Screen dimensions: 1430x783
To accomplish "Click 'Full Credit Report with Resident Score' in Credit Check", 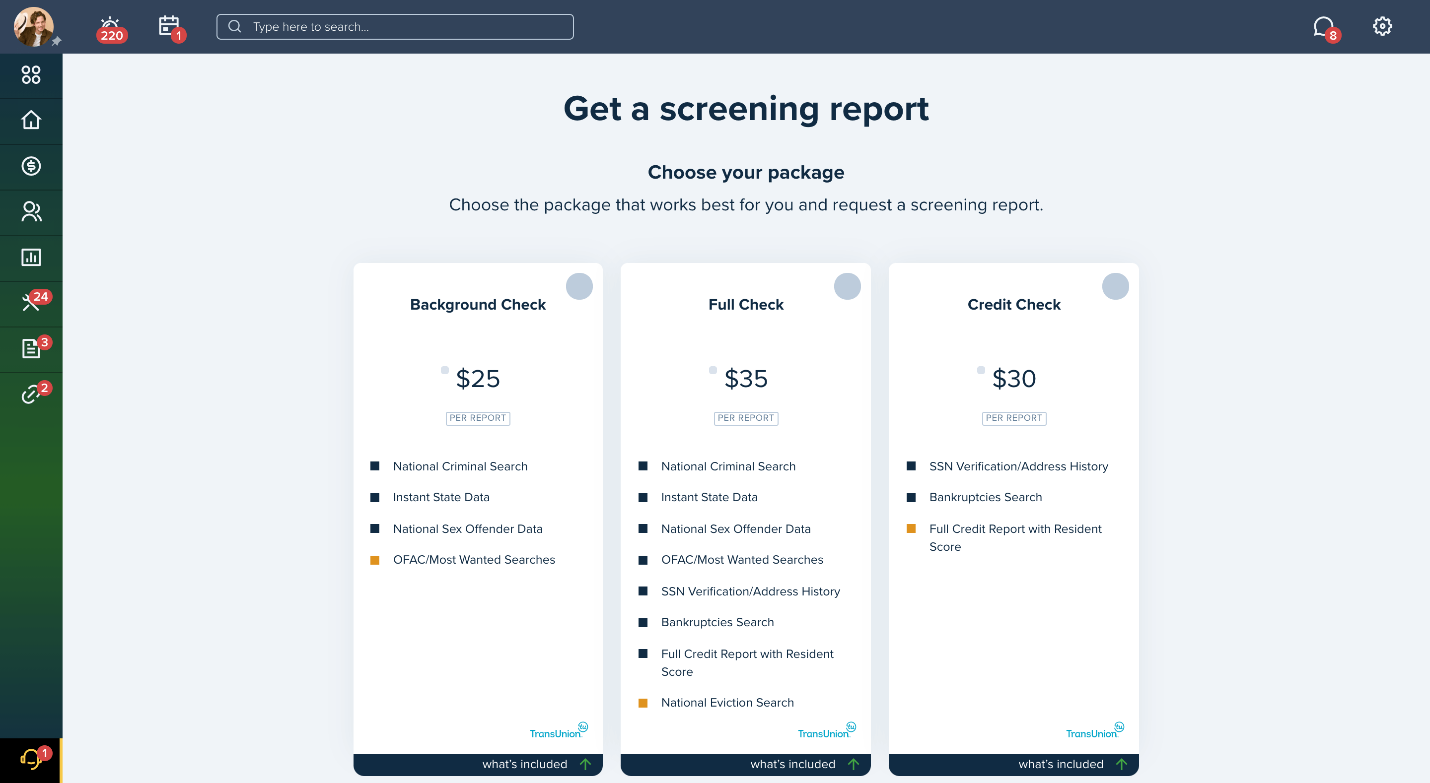I will 1015,538.
